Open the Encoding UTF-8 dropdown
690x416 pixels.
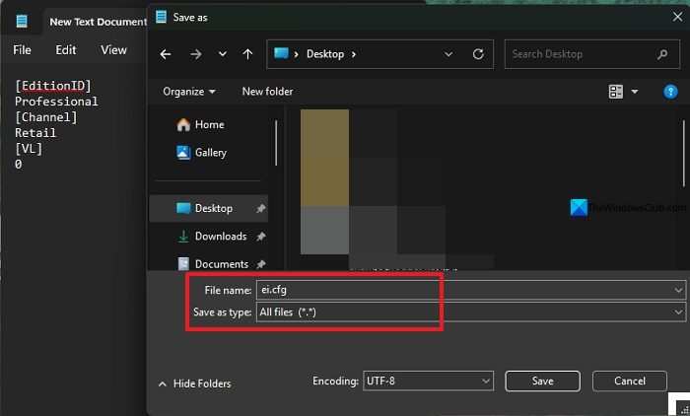[x=428, y=381]
